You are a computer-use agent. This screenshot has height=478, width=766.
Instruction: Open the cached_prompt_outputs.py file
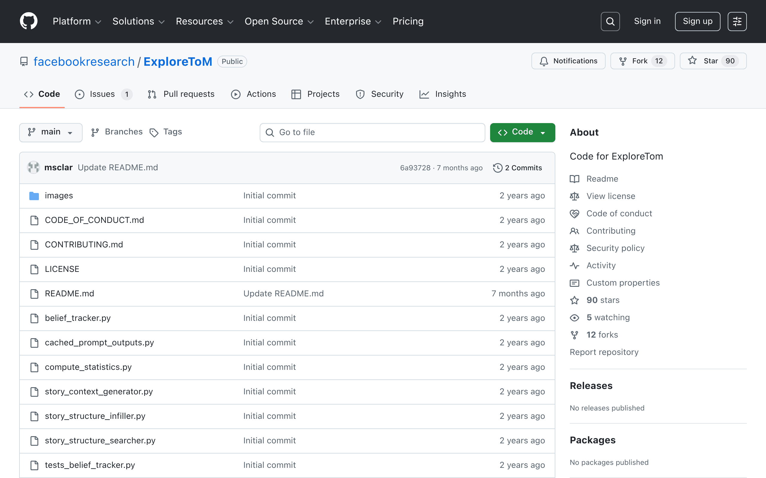(99, 343)
